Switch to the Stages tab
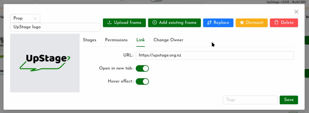The height and width of the screenshot is (113, 309). pyautogui.click(x=89, y=40)
